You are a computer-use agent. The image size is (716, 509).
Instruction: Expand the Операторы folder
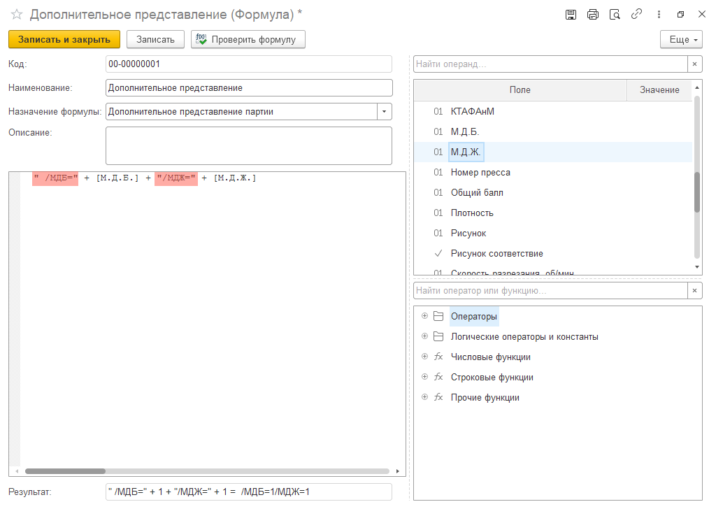coord(424,317)
